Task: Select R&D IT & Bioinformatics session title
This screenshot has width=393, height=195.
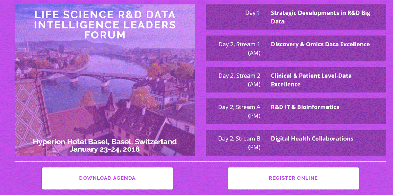Action: click(x=305, y=107)
